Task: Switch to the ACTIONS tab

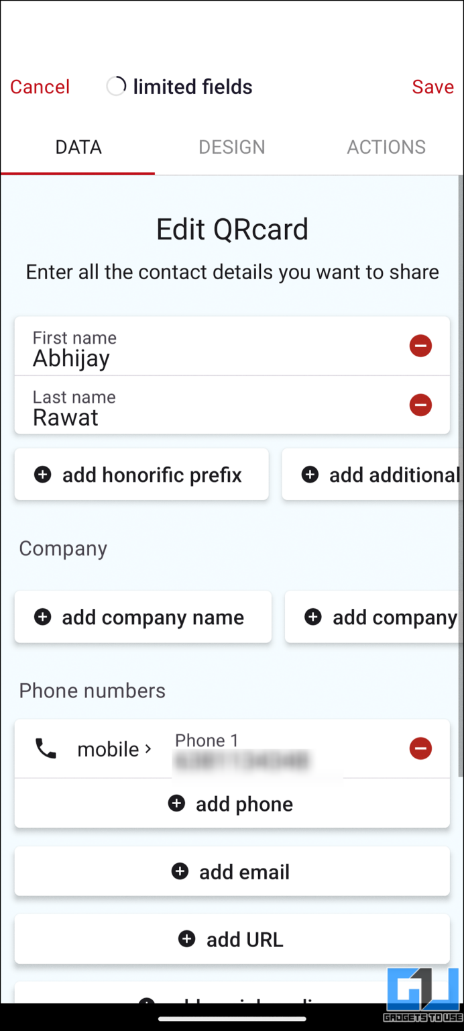Action: pos(386,147)
